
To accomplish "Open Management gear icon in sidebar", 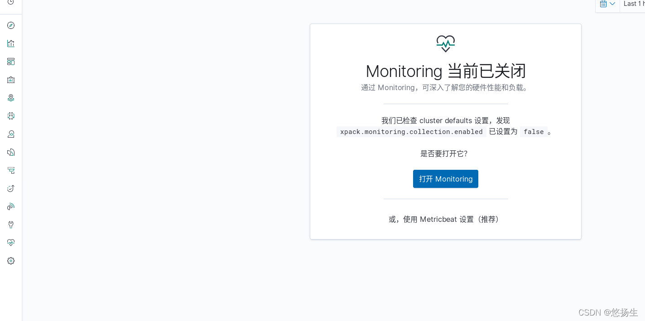I will (x=11, y=261).
